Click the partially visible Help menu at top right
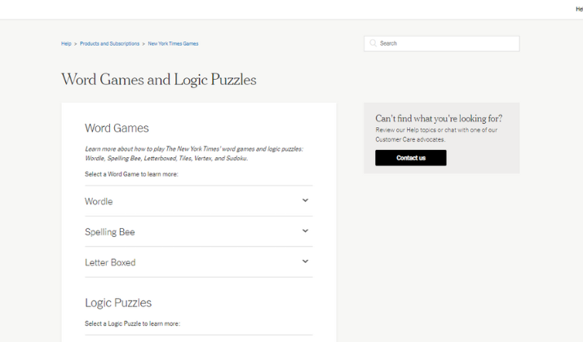The width and height of the screenshot is (583, 342). click(579, 9)
